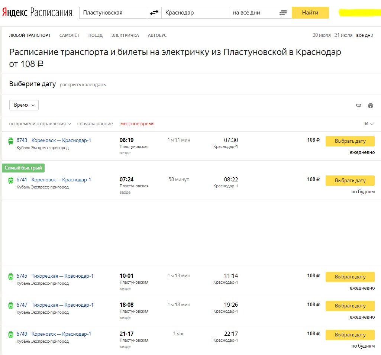Image resolution: width=381 pixels, height=355 pixels.
Task: Click train icon for route 6743
Action: tap(11, 141)
